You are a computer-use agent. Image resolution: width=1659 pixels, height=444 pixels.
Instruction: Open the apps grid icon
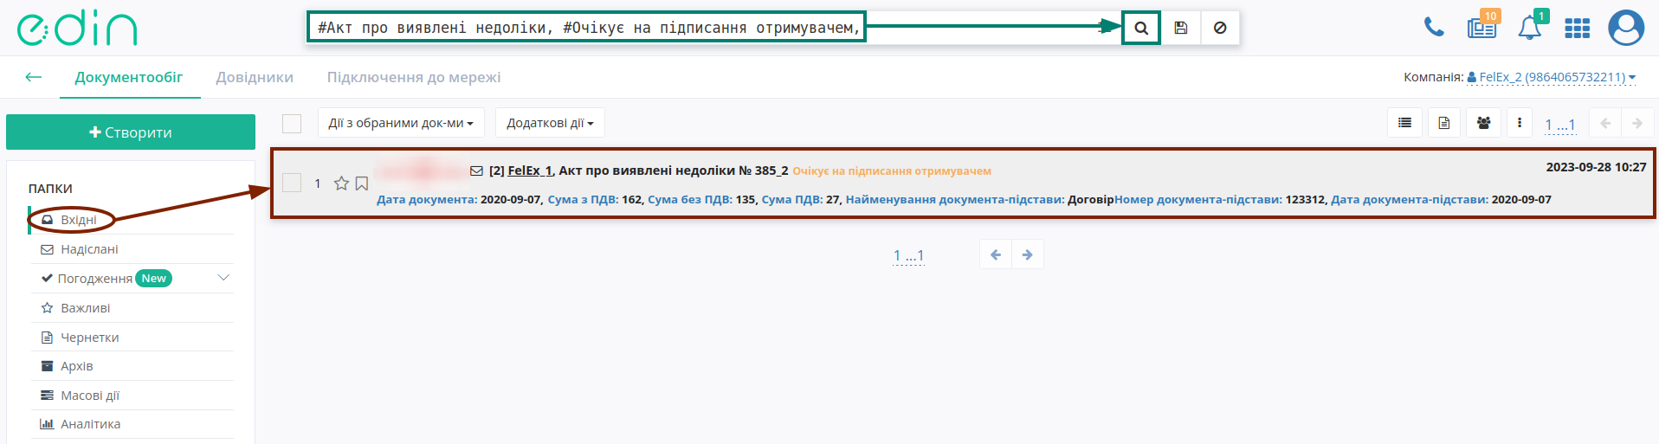point(1578,28)
